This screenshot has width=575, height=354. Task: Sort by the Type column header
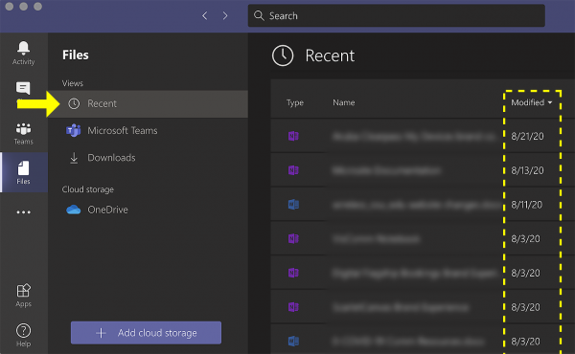[295, 102]
